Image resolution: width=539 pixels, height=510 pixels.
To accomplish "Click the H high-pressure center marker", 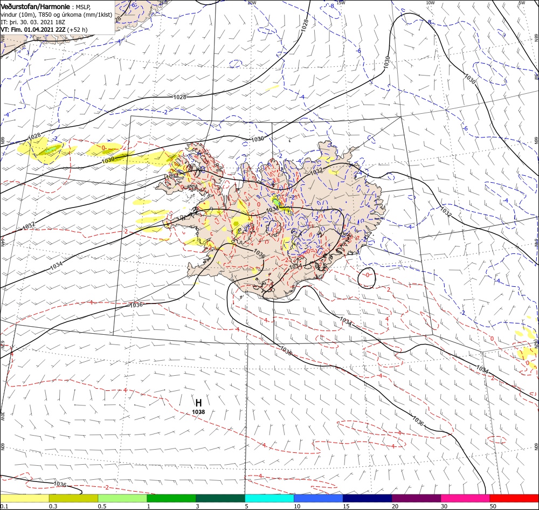I will coord(198,403).
